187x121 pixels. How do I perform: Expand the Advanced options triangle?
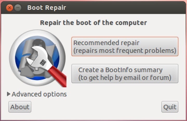pyautogui.click(x=9, y=94)
